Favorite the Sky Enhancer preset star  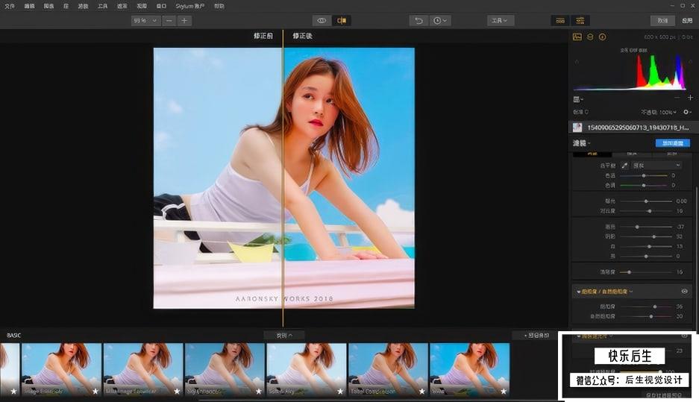pos(259,392)
